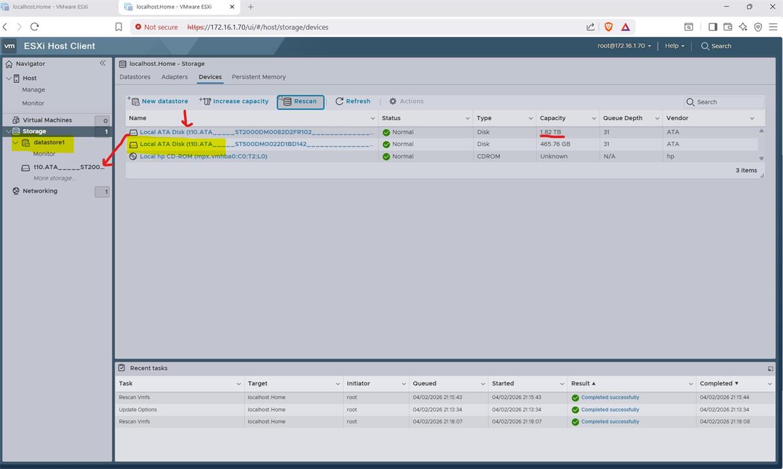Click the browser address bar URL
The height and width of the screenshot is (469, 783).
(x=258, y=27)
